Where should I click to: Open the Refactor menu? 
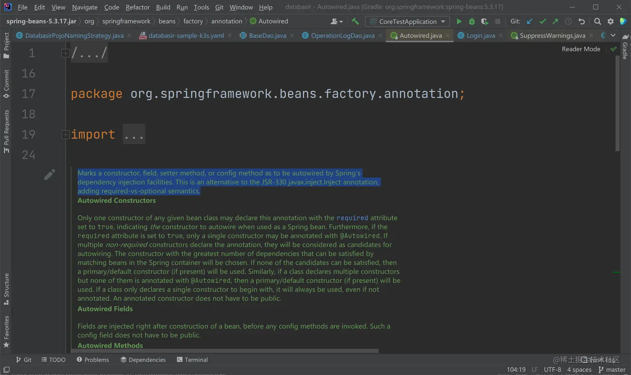(138, 7)
